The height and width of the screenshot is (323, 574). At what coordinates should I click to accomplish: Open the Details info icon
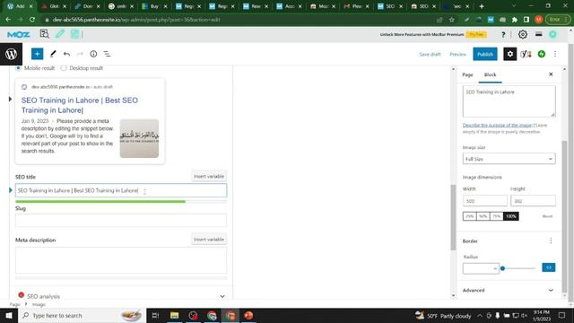93,54
